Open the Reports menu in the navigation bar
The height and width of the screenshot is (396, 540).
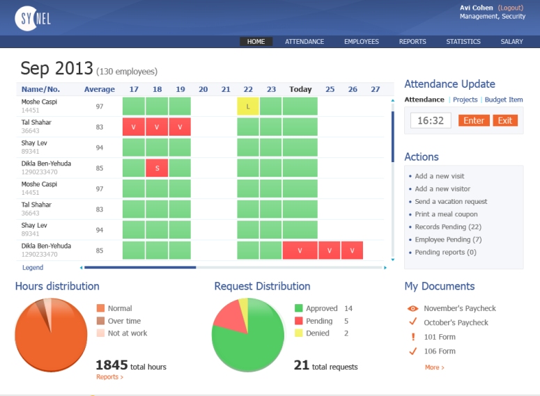click(x=412, y=42)
